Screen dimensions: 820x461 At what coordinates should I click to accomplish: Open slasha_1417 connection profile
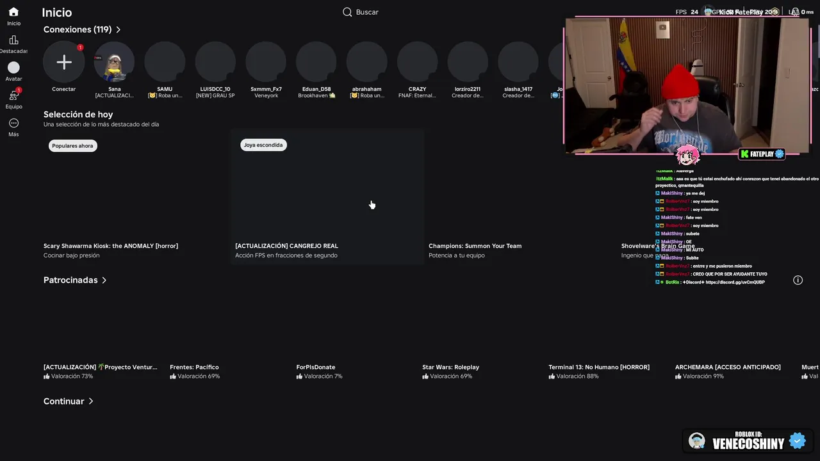518,62
